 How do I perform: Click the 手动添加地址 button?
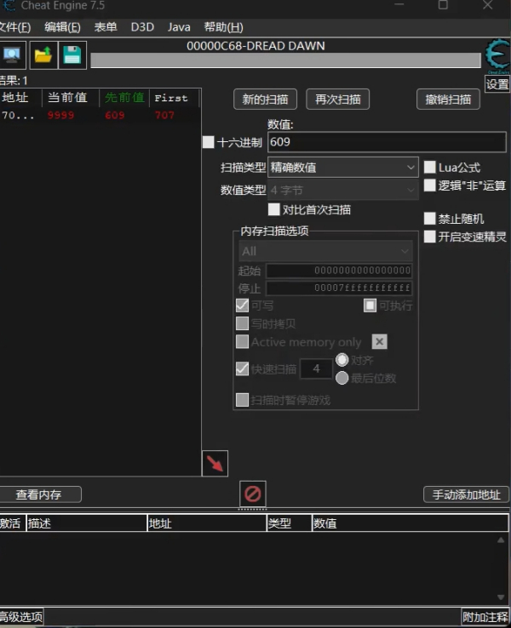[x=466, y=494]
